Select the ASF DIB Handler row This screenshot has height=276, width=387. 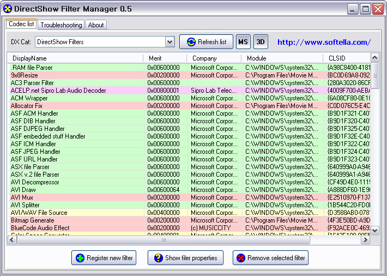(189, 121)
